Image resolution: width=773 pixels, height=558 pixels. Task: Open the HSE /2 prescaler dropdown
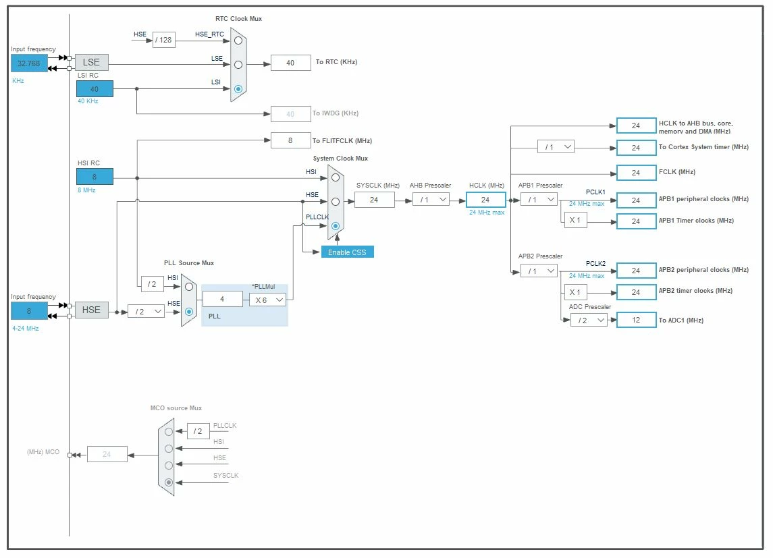tap(146, 311)
